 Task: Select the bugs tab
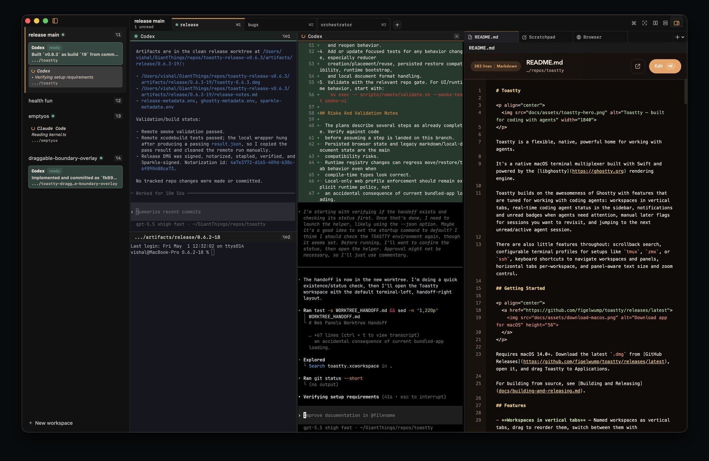[280, 25]
